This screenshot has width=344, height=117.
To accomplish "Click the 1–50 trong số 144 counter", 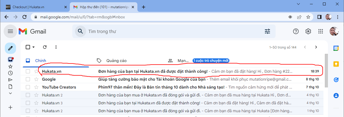I will pos(283,47).
